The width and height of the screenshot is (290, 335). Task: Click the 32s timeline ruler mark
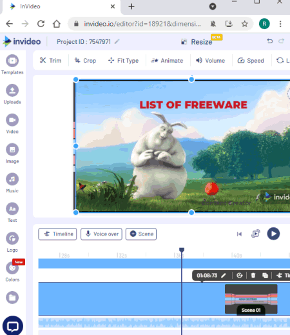coord(122,256)
